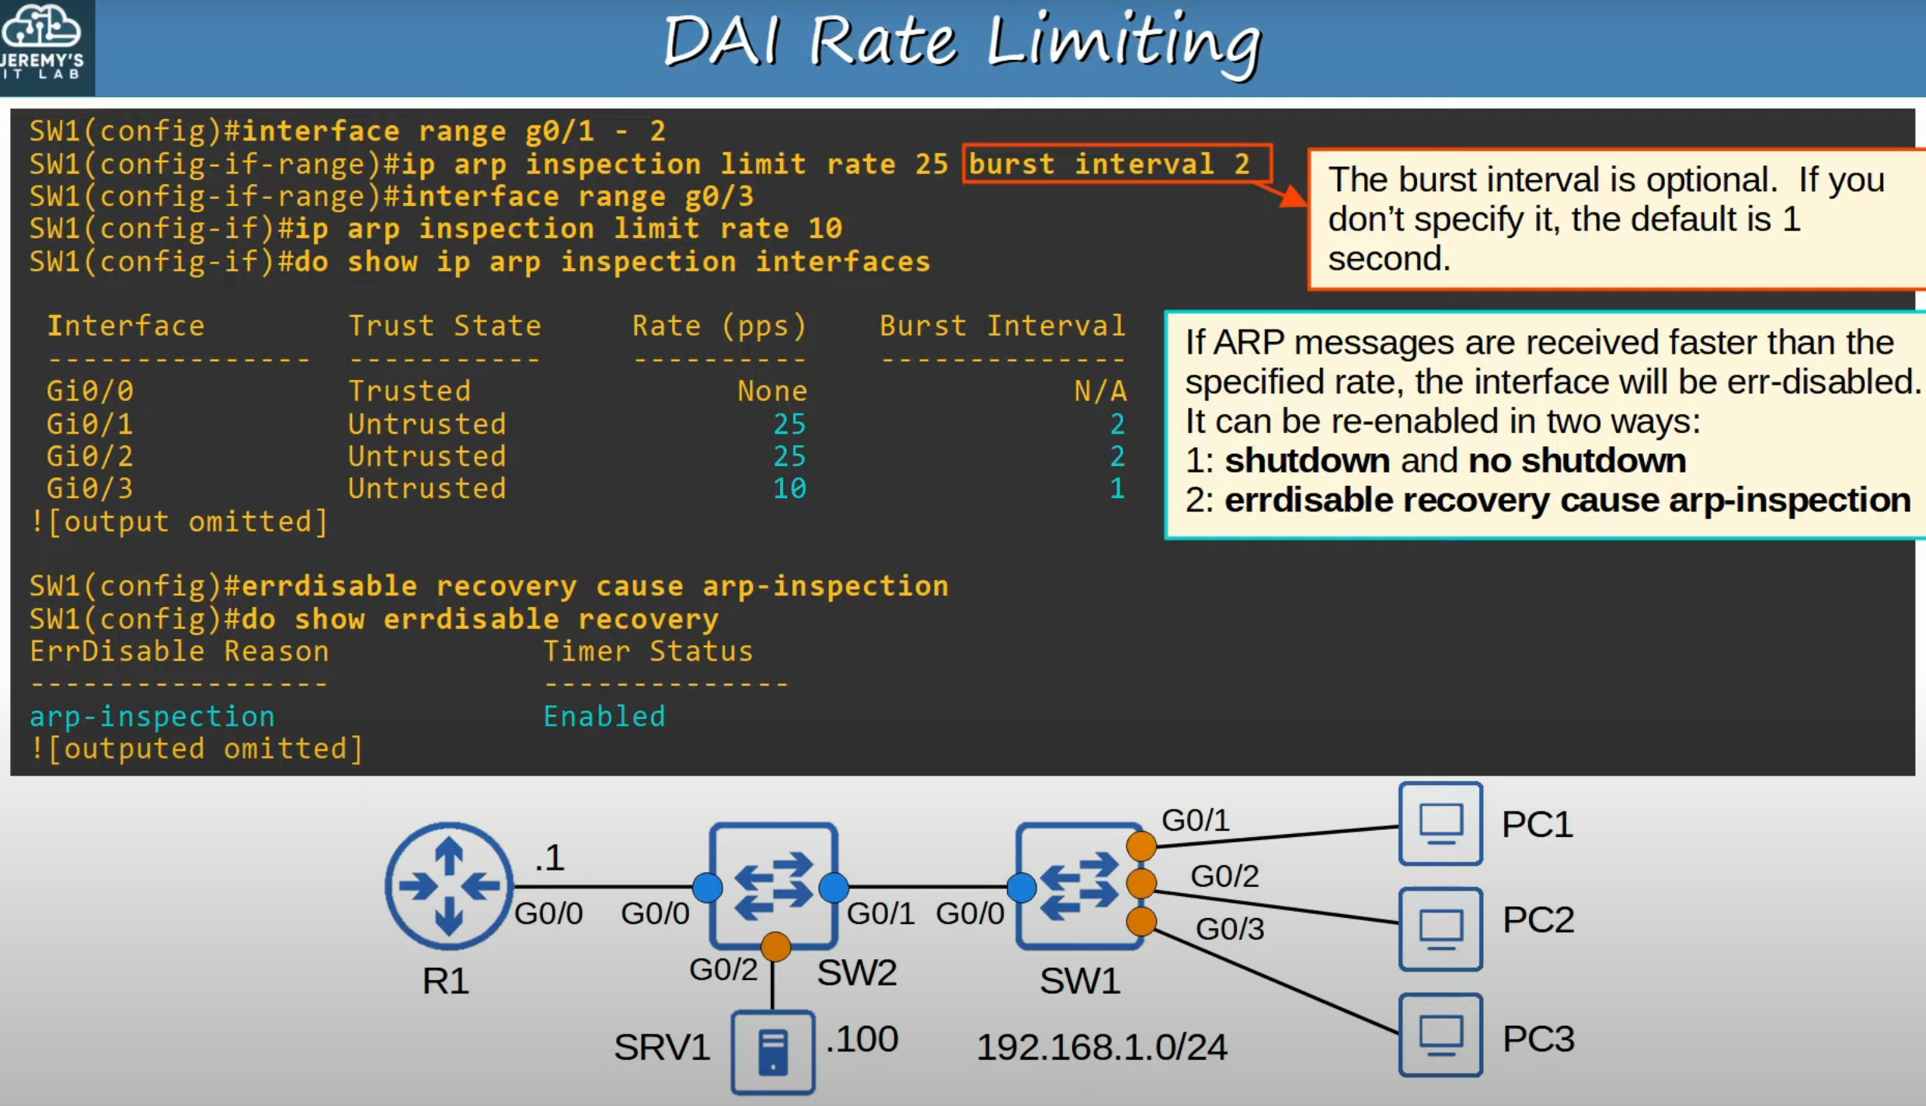Screen dimensions: 1926x1106
Task: Click the Rate (pps) column header
Action: pyautogui.click(x=719, y=326)
